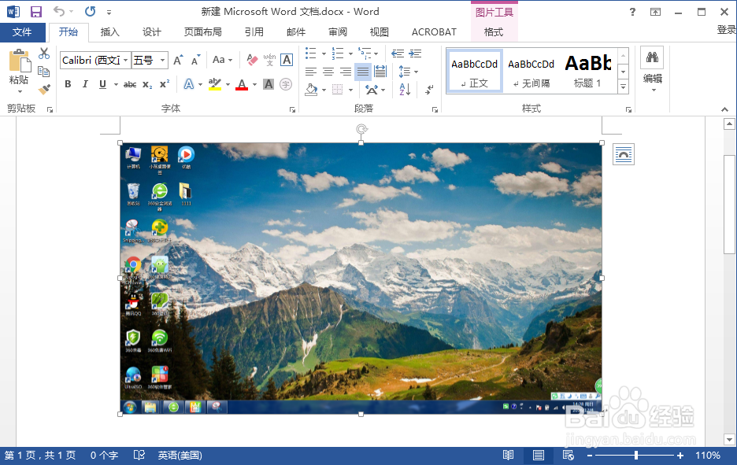Apply the 标题 1 style
This screenshot has width=737, height=465.
click(587, 70)
